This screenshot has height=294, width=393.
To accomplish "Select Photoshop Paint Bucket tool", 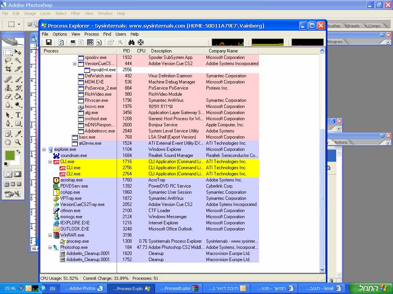I will coord(18,96).
